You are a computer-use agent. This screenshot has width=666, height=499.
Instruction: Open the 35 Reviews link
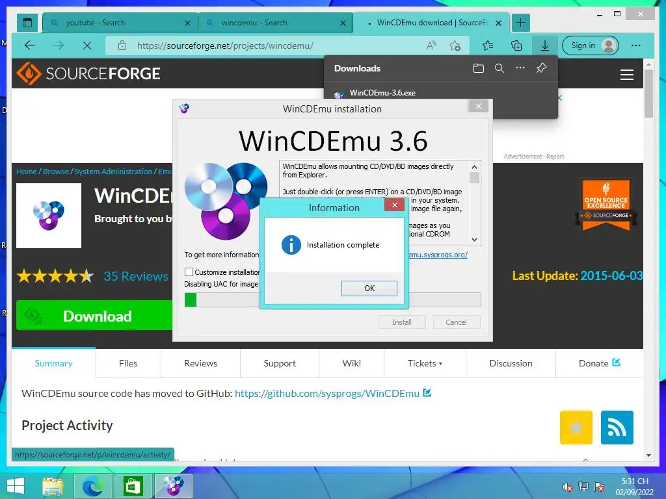point(136,276)
